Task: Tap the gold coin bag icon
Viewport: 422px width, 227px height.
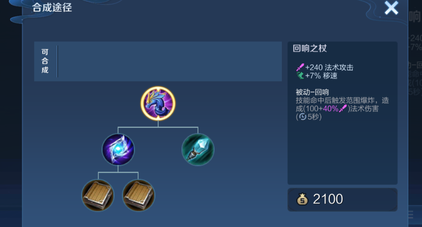Action: tap(302, 199)
